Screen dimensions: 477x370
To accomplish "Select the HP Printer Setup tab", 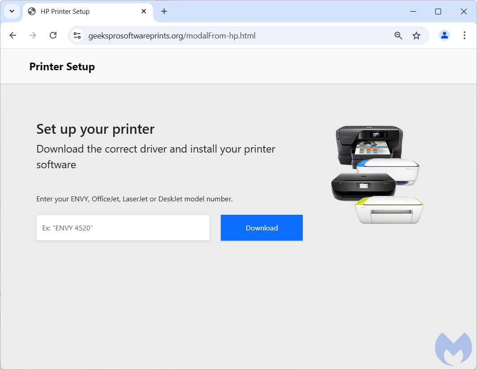I will tap(88, 13).
